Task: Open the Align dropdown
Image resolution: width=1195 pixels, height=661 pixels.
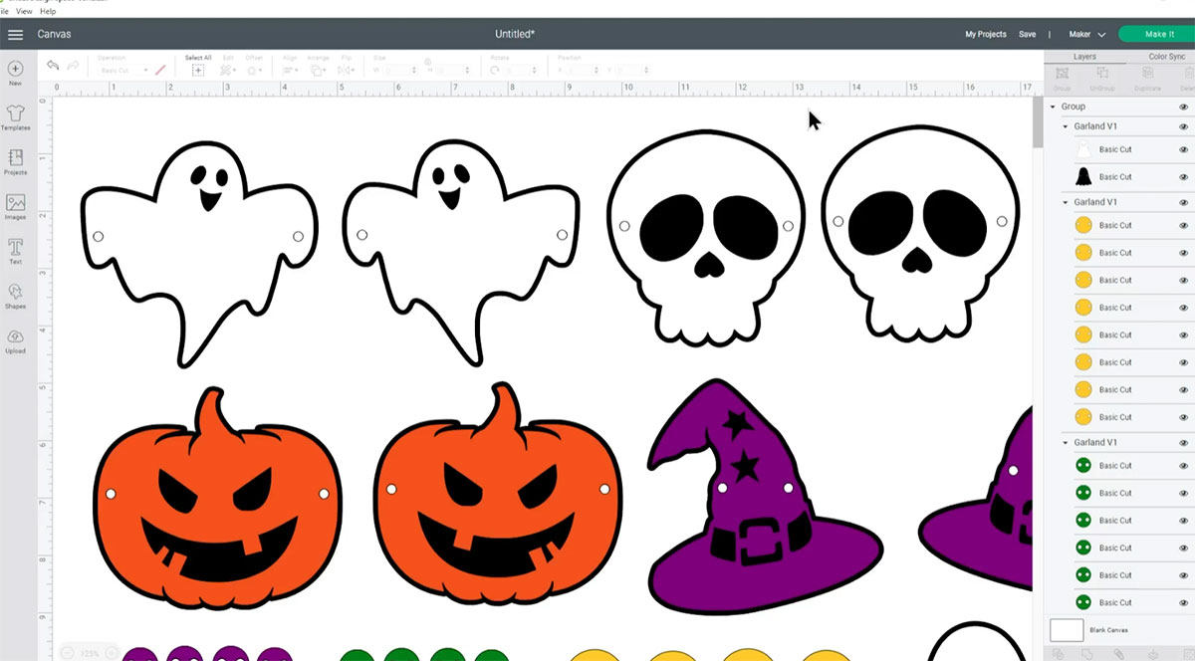Action: [x=291, y=71]
